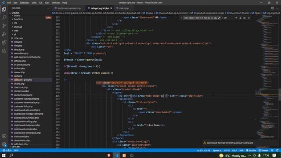Show hidden system tray icons
281x158 pixels.
tap(249, 155)
